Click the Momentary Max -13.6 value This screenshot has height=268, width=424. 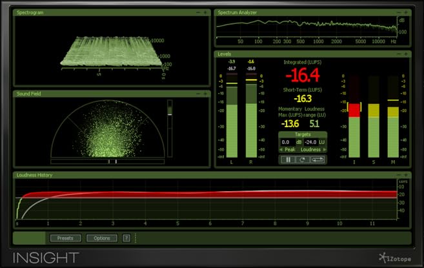[x=290, y=124]
